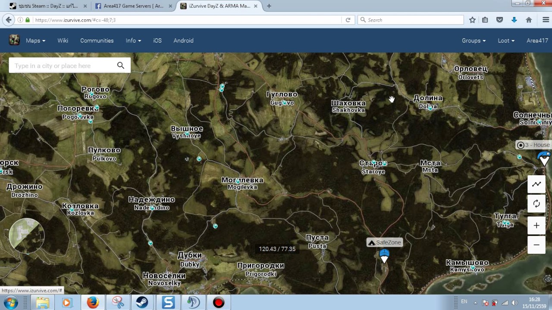Open the Area417 account link
552x310 pixels.
pos(537,40)
